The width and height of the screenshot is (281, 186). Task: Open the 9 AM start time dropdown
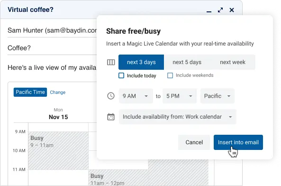(x=136, y=96)
